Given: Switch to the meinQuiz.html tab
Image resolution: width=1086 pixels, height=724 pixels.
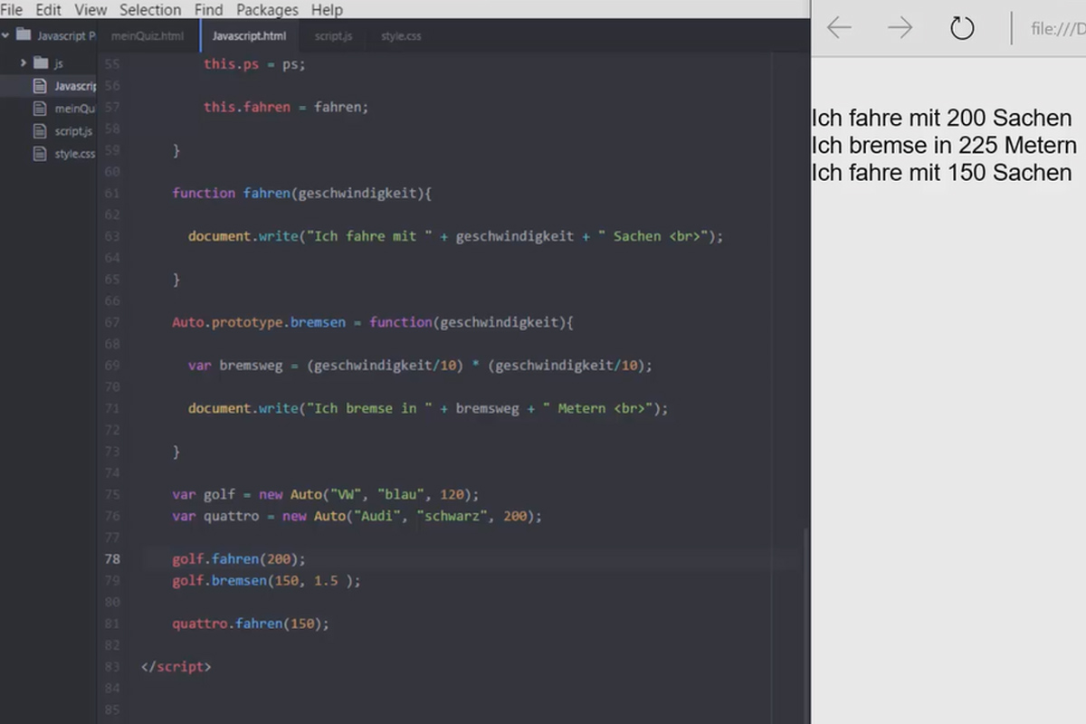Looking at the screenshot, I should pyautogui.click(x=148, y=36).
